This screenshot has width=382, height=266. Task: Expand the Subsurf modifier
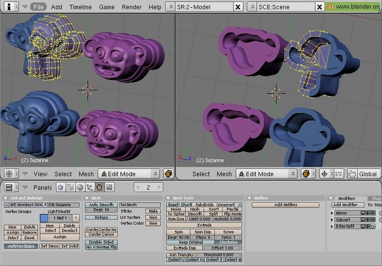click(x=332, y=219)
